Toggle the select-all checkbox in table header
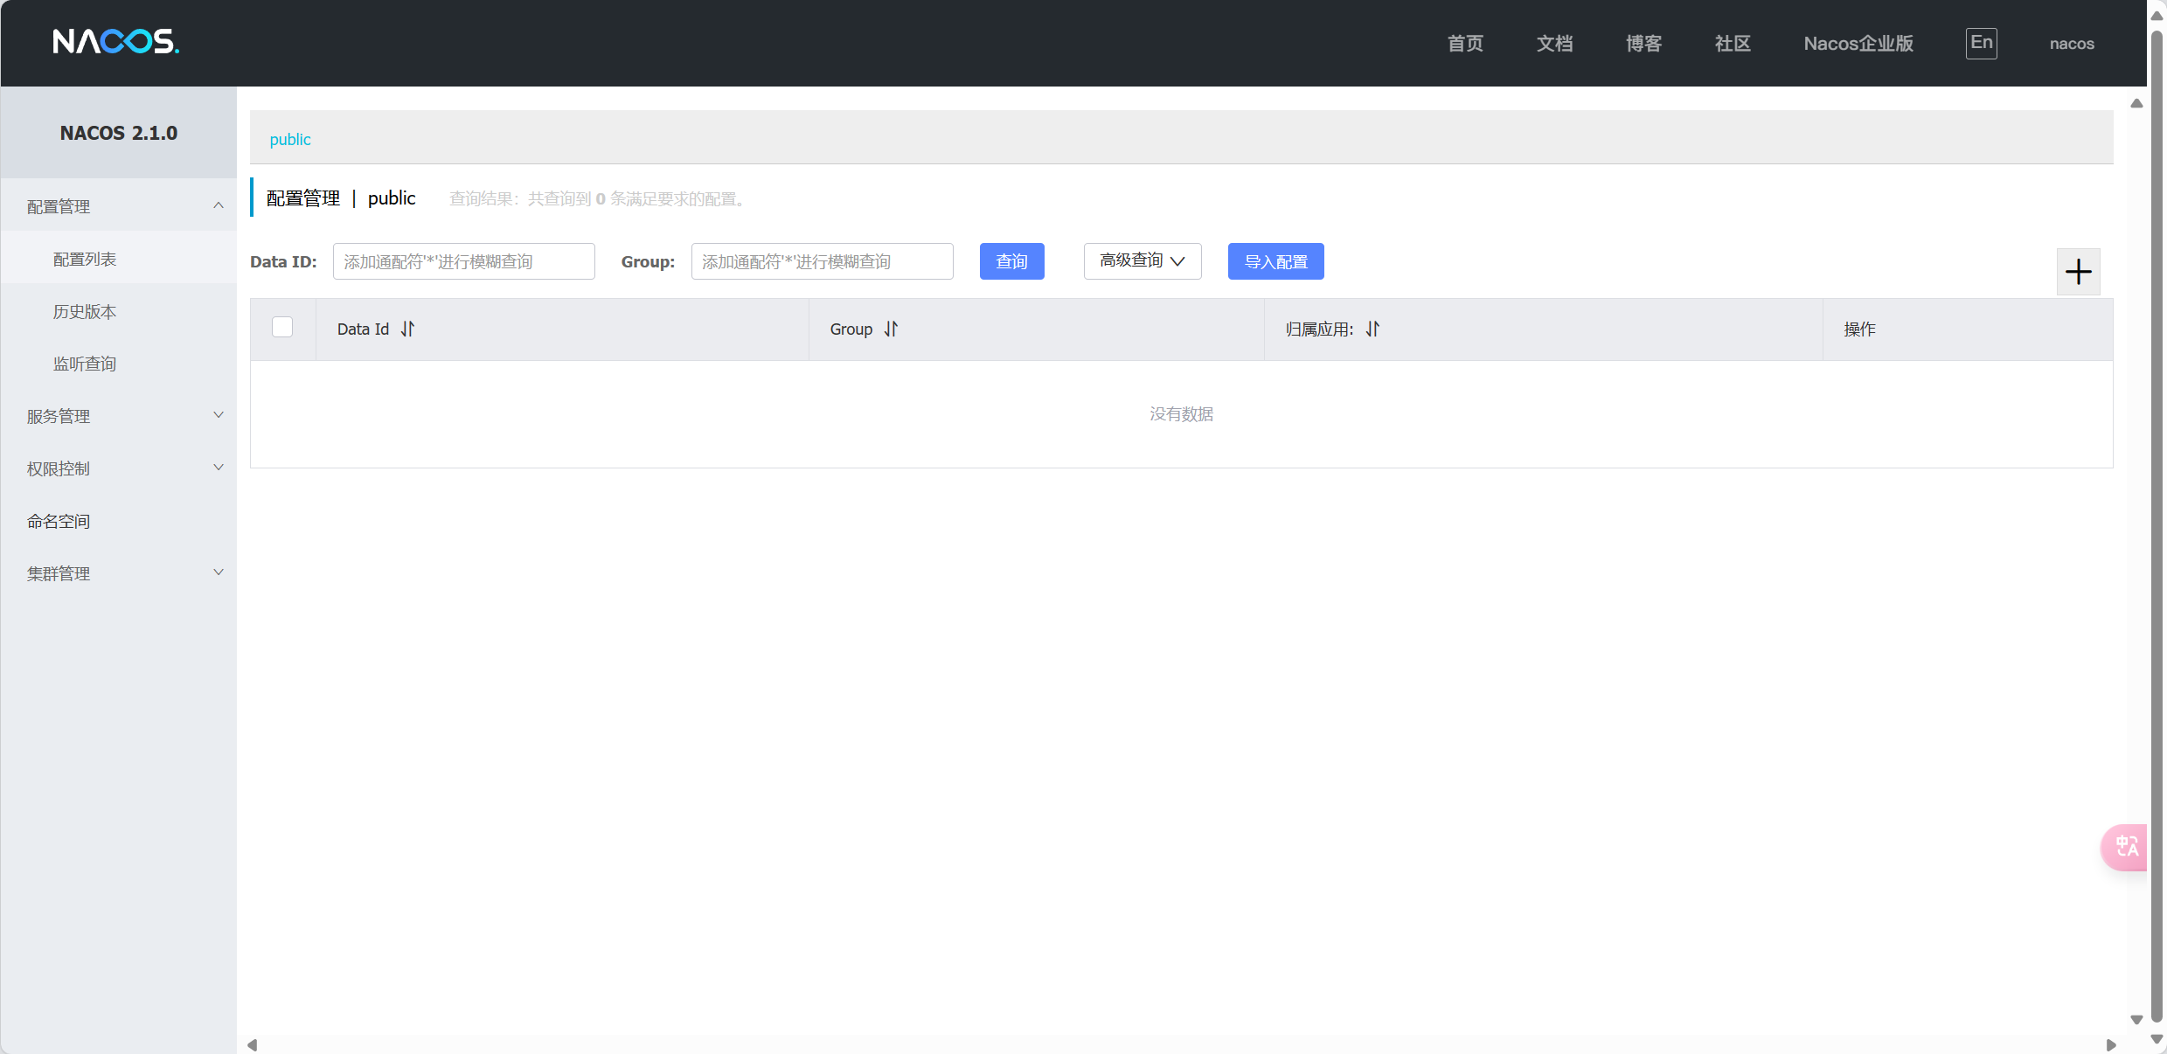The width and height of the screenshot is (2167, 1054). pos(282,328)
